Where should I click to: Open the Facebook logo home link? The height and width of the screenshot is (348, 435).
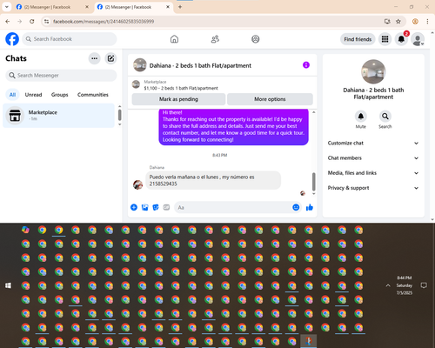(x=12, y=39)
